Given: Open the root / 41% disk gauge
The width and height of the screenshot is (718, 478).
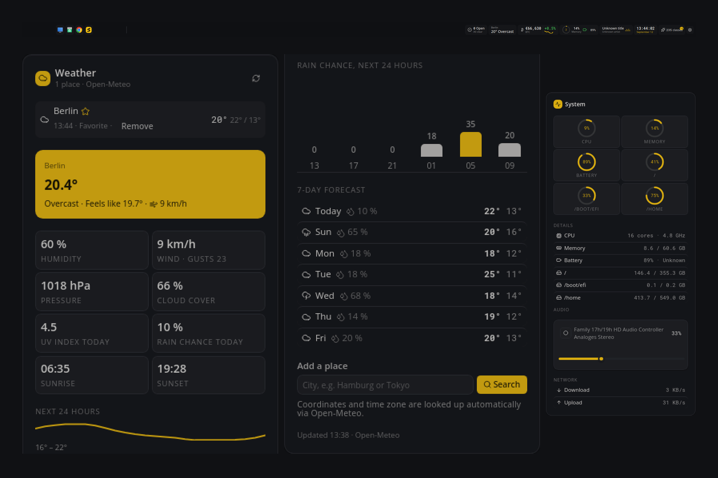Looking at the screenshot, I should [x=654, y=165].
